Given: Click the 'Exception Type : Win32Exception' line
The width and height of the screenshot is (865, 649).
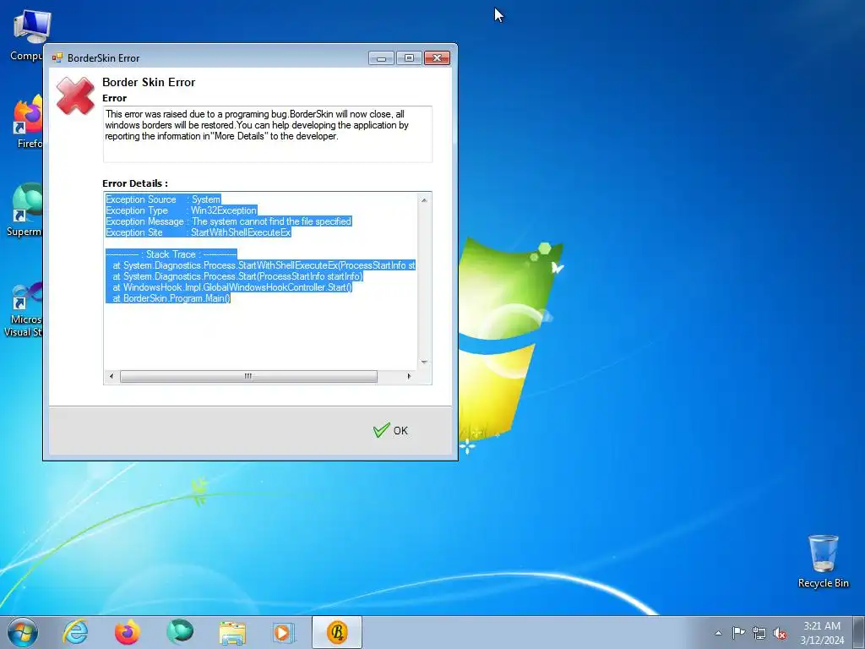Looking at the screenshot, I should pyautogui.click(x=181, y=210).
